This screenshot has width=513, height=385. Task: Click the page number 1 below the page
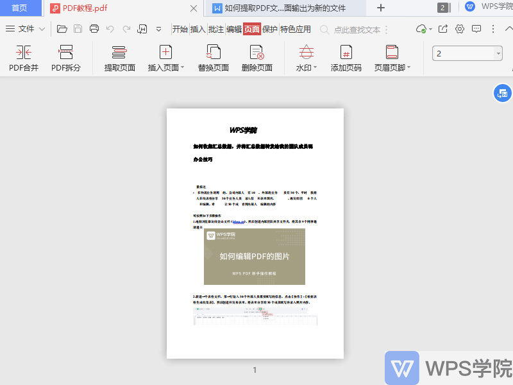255,370
